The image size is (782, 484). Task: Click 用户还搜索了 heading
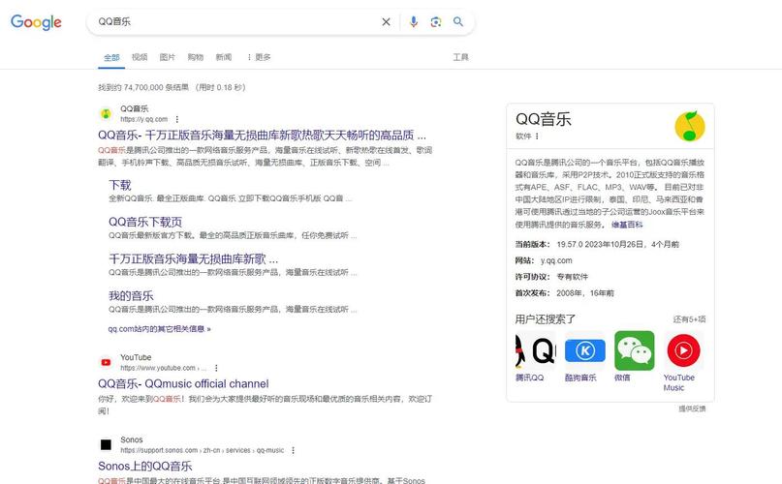click(546, 319)
